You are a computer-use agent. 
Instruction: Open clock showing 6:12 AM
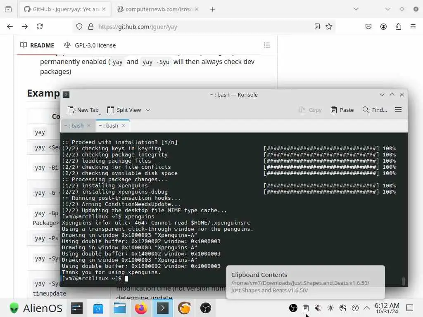point(387,308)
